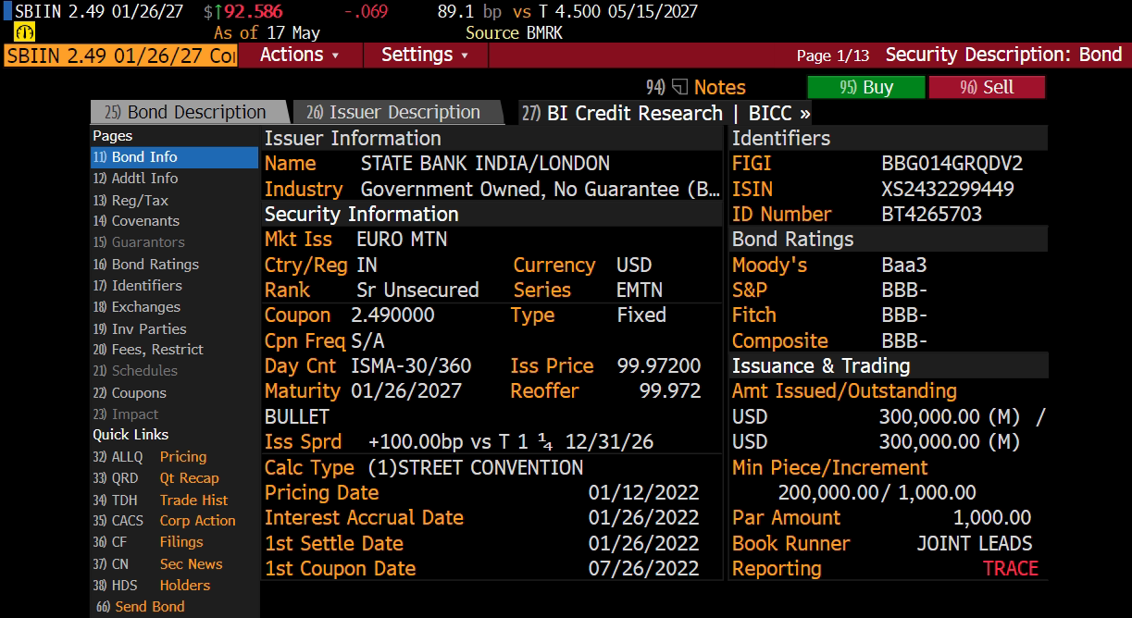
Task: Open the QRD Qt Recap quick link
Action: (155, 478)
